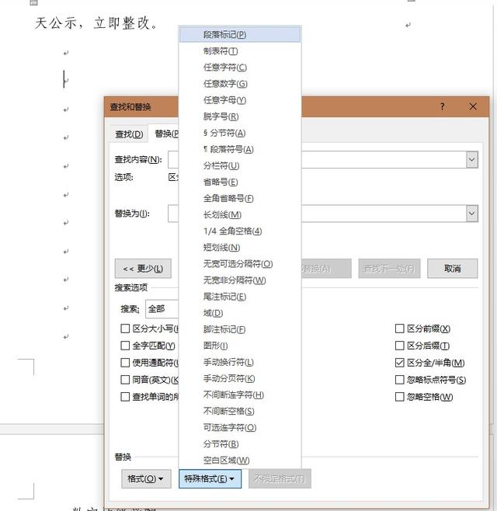Choose 段落标记(P) from the special format menu
The height and width of the screenshot is (511, 497).
(240, 34)
